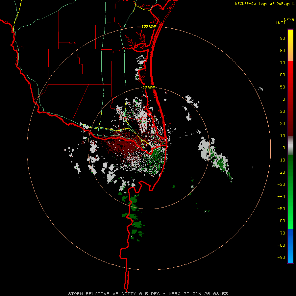Click the 30 value on the velocity scale
Image resolution: width=296 pixels, height=296 pixels.
283,111
